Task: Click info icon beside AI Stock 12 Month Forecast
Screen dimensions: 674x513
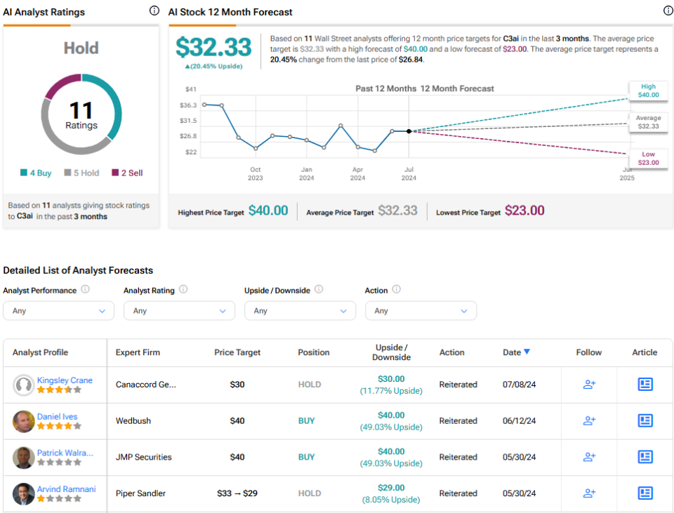Action: point(668,11)
